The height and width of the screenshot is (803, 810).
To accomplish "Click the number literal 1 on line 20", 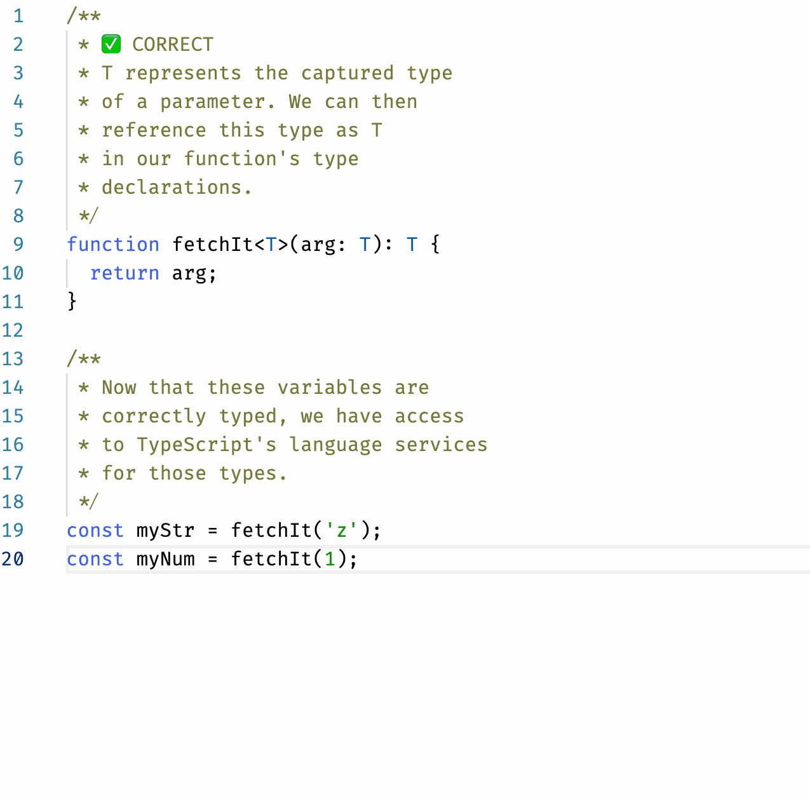I will [x=330, y=558].
